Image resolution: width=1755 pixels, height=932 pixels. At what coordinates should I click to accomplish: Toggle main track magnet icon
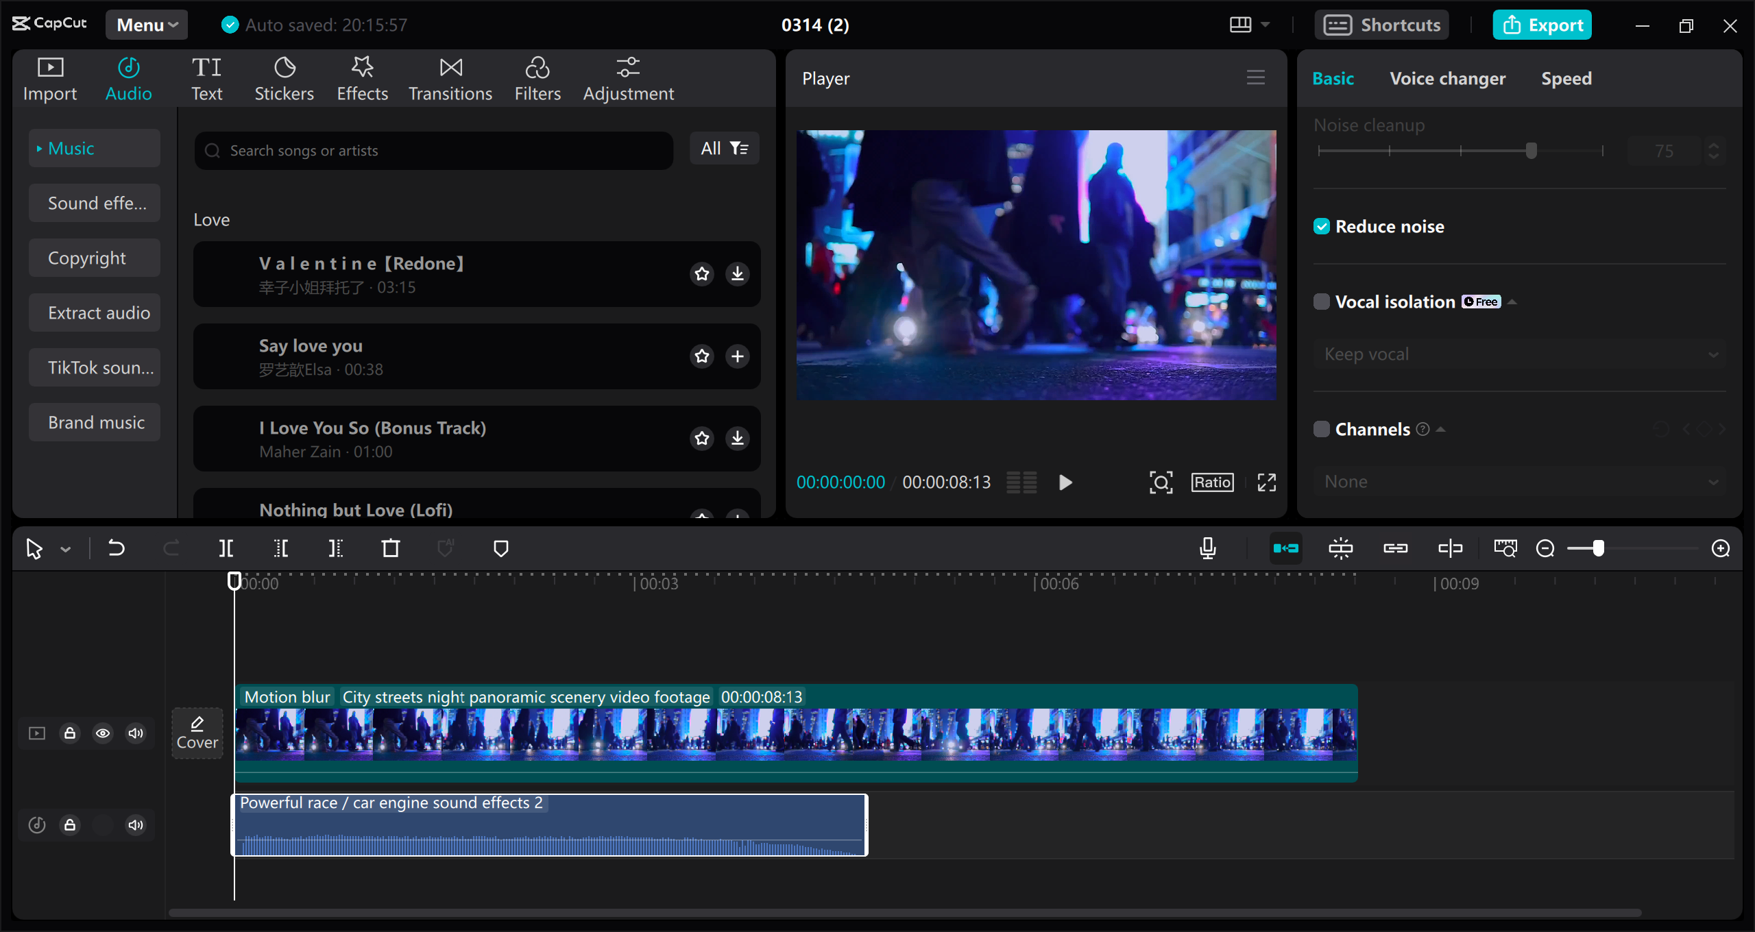pos(1286,548)
